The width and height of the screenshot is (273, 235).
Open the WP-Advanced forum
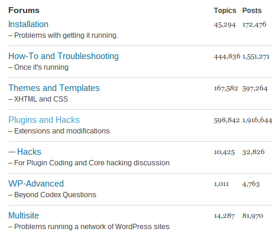(36, 184)
